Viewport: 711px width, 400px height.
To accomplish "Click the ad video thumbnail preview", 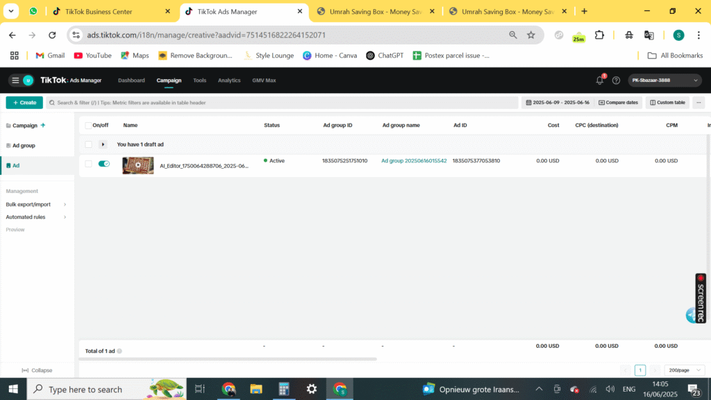I will click(137, 165).
